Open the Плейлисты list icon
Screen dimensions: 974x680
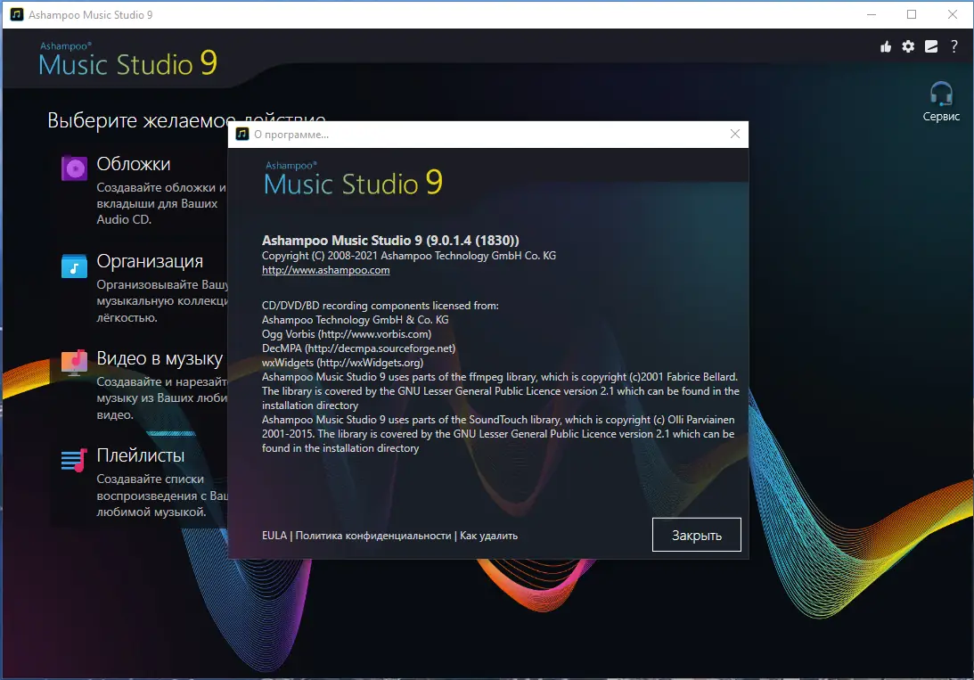point(72,459)
